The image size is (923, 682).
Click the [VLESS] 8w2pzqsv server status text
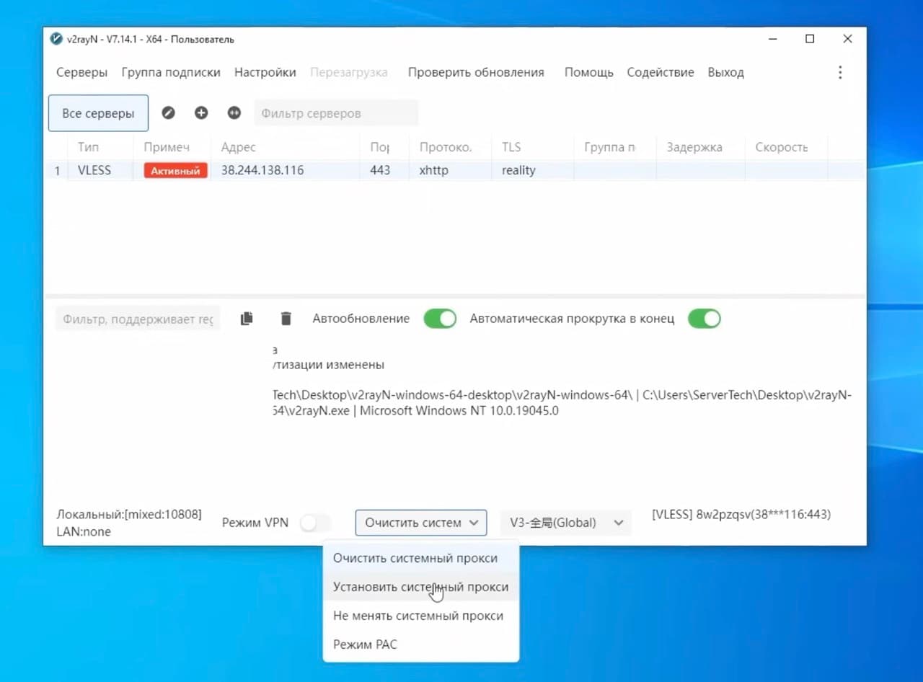pos(741,515)
